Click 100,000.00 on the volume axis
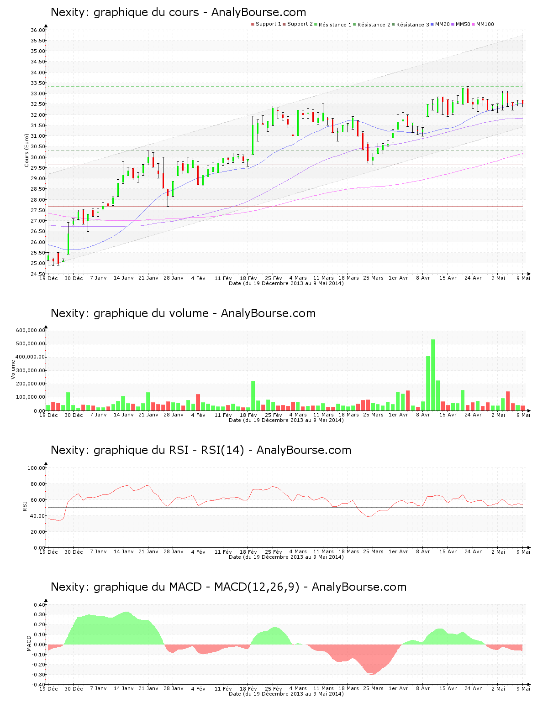The width and height of the screenshot is (548, 707). point(30,397)
